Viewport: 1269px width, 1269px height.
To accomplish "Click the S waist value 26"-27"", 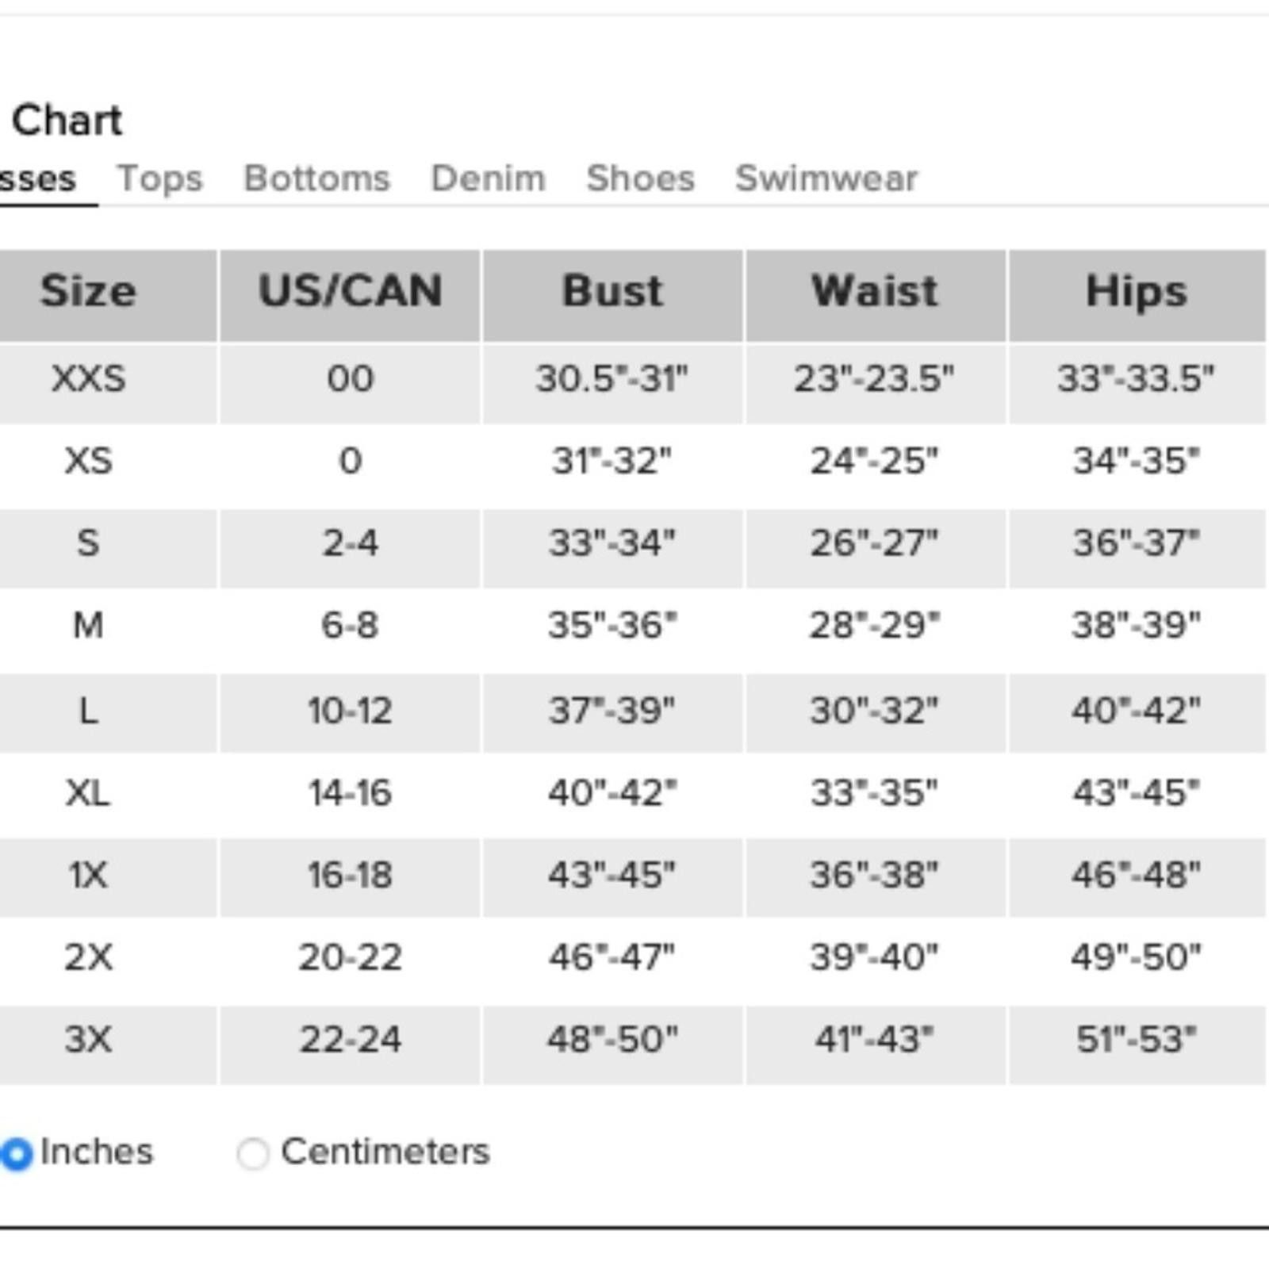I will tap(874, 543).
